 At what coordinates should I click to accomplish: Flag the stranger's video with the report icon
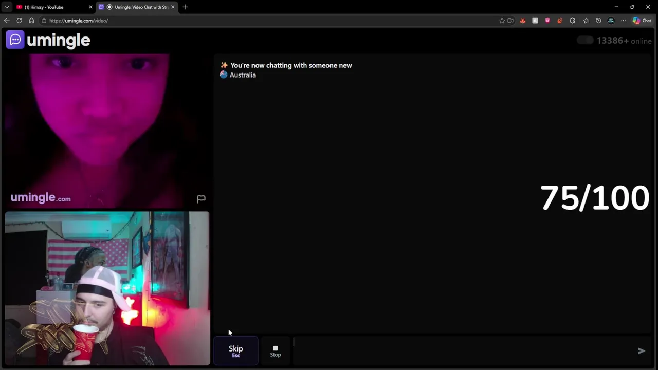(x=201, y=198)
